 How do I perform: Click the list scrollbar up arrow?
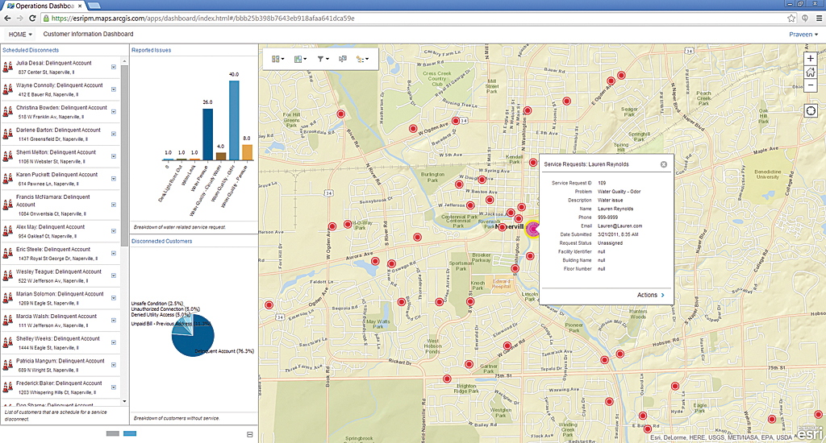(x=124, y=61)
